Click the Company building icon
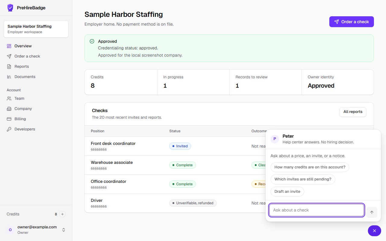This screenshot has width=386, height=241. [x=9, y=109]
